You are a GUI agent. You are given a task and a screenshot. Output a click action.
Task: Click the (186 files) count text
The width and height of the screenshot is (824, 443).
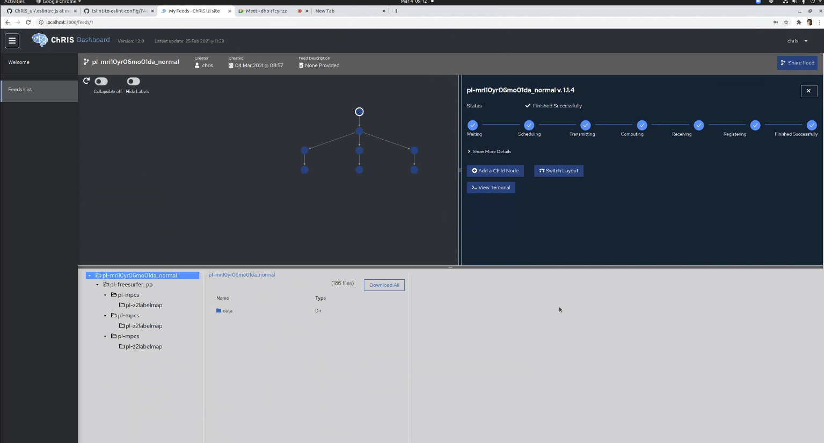click(342, 283)
